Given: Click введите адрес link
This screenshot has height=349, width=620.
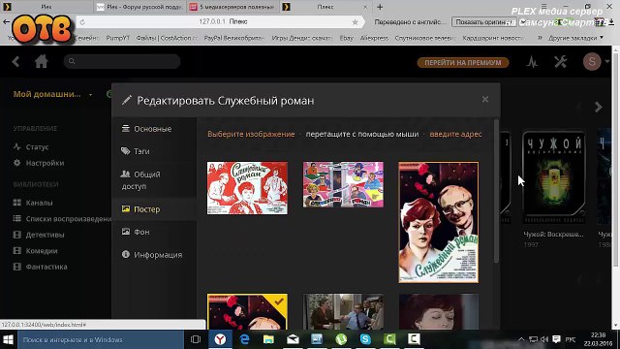Looking at the screenshot, I should [x=455, y=134].
